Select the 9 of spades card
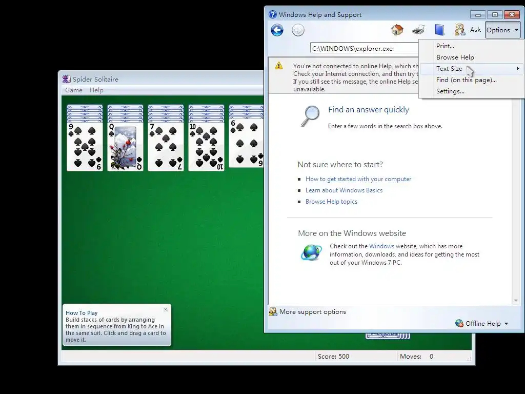This screenshot has height=394, width=525. pos(85,147)
